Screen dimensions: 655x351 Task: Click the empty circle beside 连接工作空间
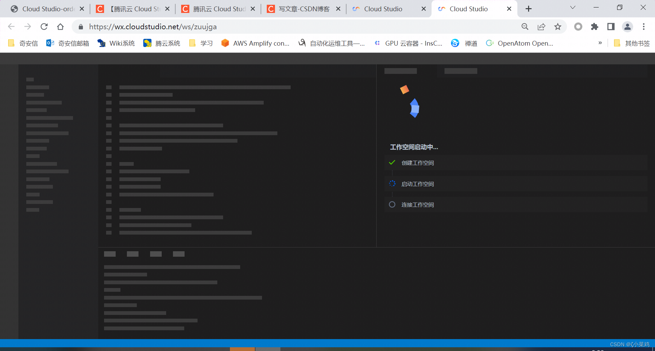click(x=392, y=204)
